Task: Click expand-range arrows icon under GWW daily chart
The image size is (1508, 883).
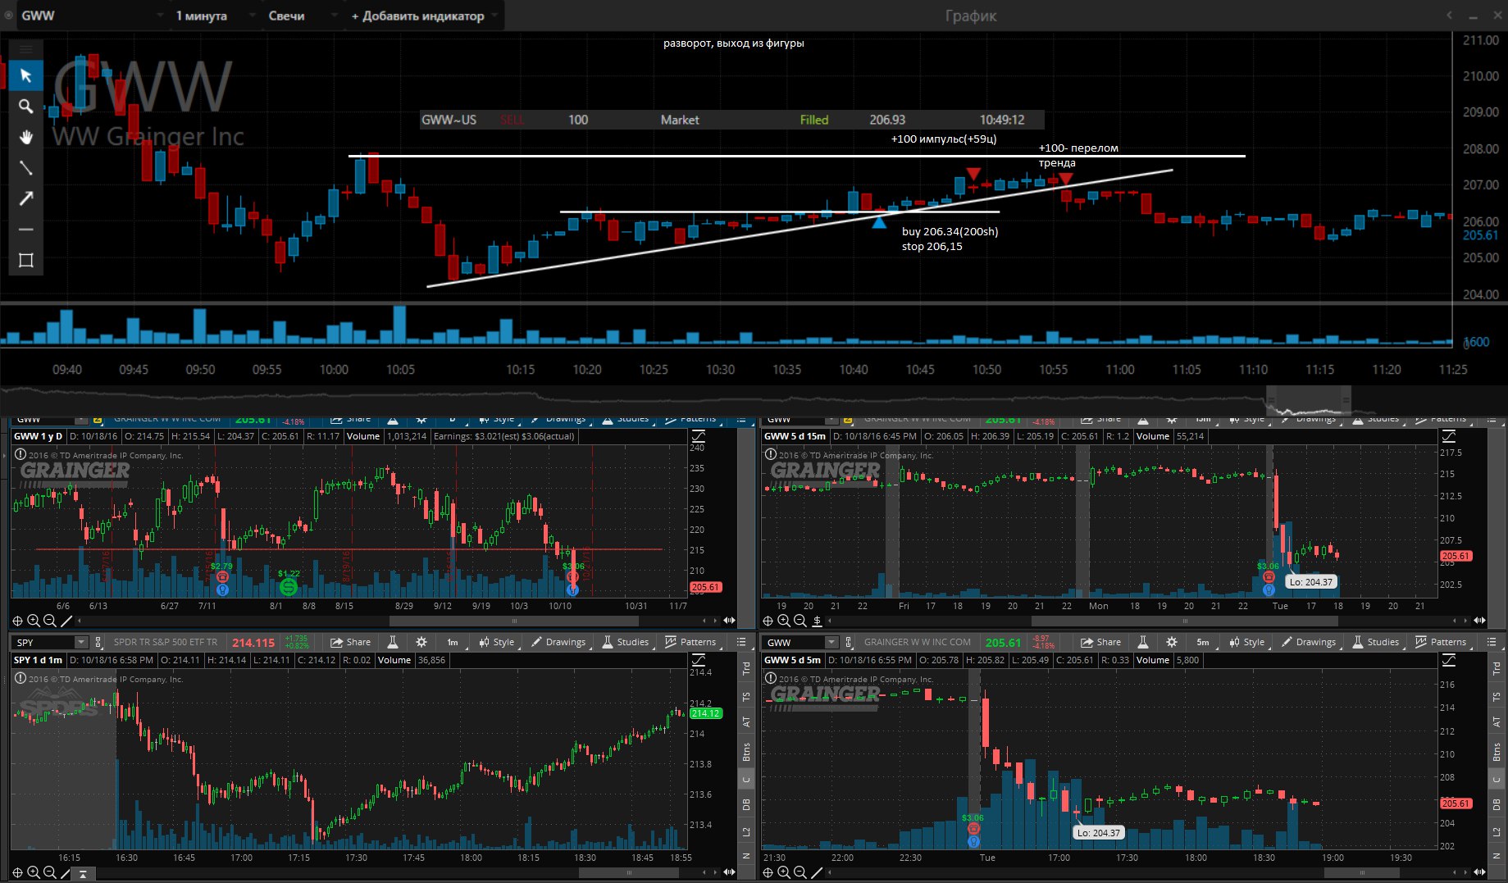Action: click(x=729, y=621)
